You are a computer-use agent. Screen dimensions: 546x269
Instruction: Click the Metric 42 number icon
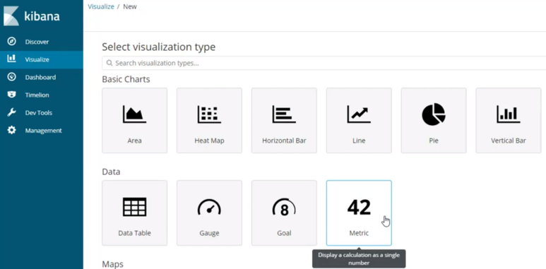click(x=359, y=207)
